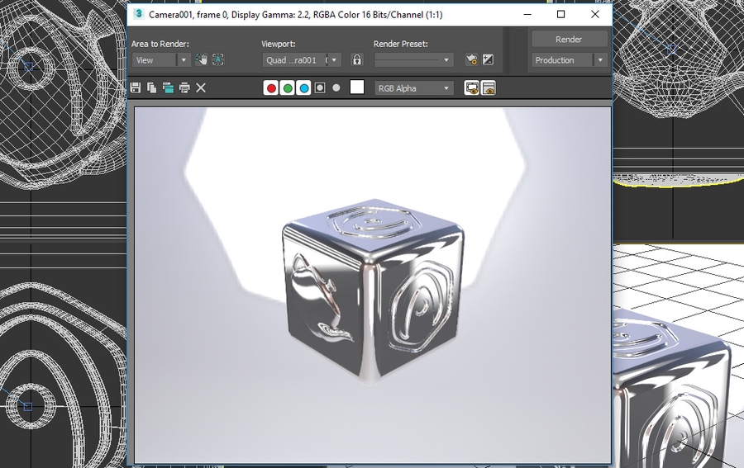Toggle the green channel display
Image resolution: width=744 pixels, height=468 pixels.
click(288, 88)
